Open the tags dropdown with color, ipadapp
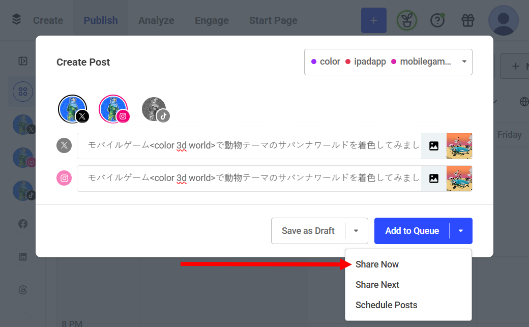Viewport: 529px width, 327px height. click(388, 62)
